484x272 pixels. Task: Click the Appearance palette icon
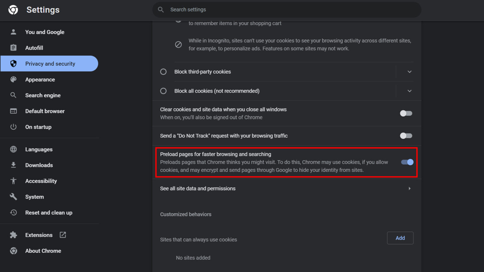coord(13,79)
